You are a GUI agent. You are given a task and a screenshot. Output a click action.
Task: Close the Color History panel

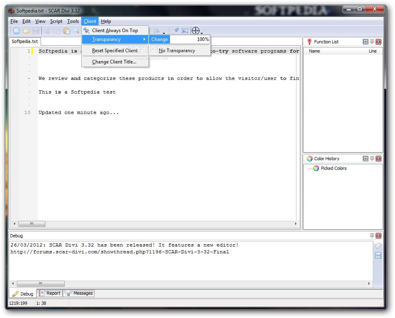pos(379,159)
